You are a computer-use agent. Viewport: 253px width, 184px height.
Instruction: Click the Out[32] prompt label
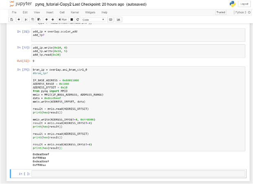coord(23,61)
